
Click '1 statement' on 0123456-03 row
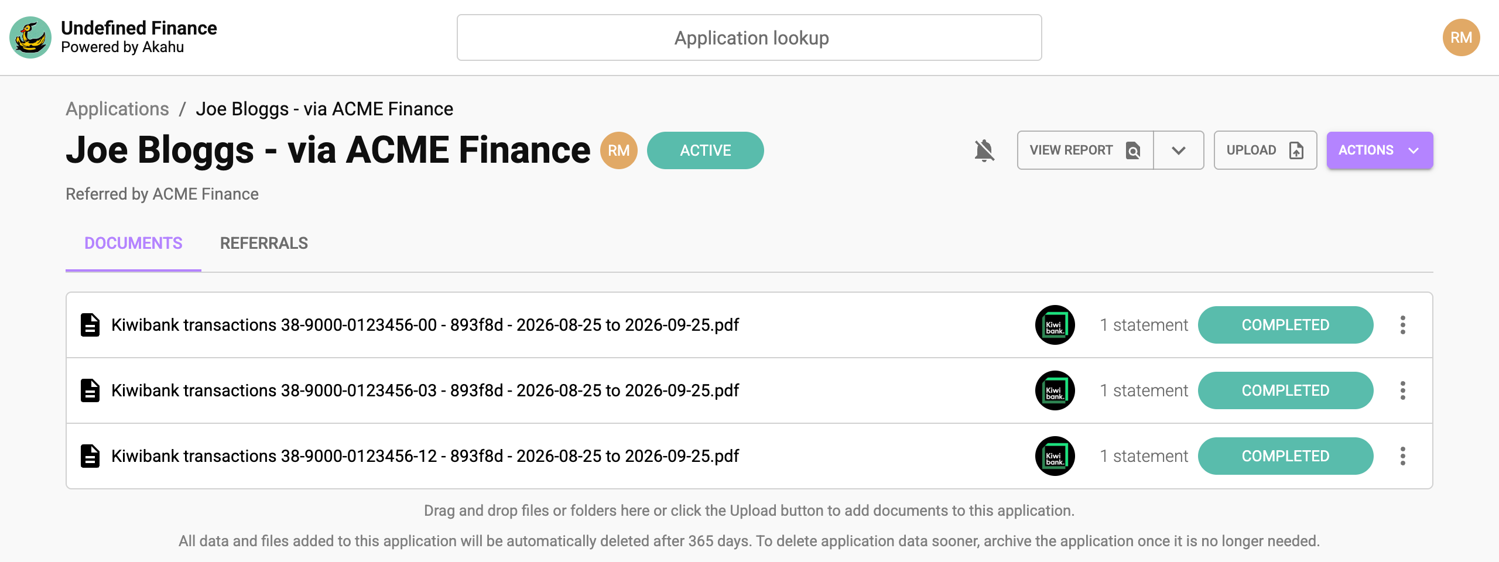pyautogui.click(x=1144, y=390)
